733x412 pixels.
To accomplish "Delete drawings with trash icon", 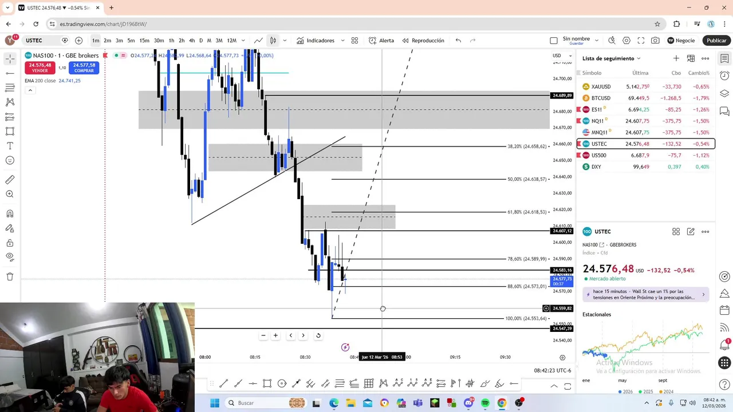I will click(x=10, y=276).
